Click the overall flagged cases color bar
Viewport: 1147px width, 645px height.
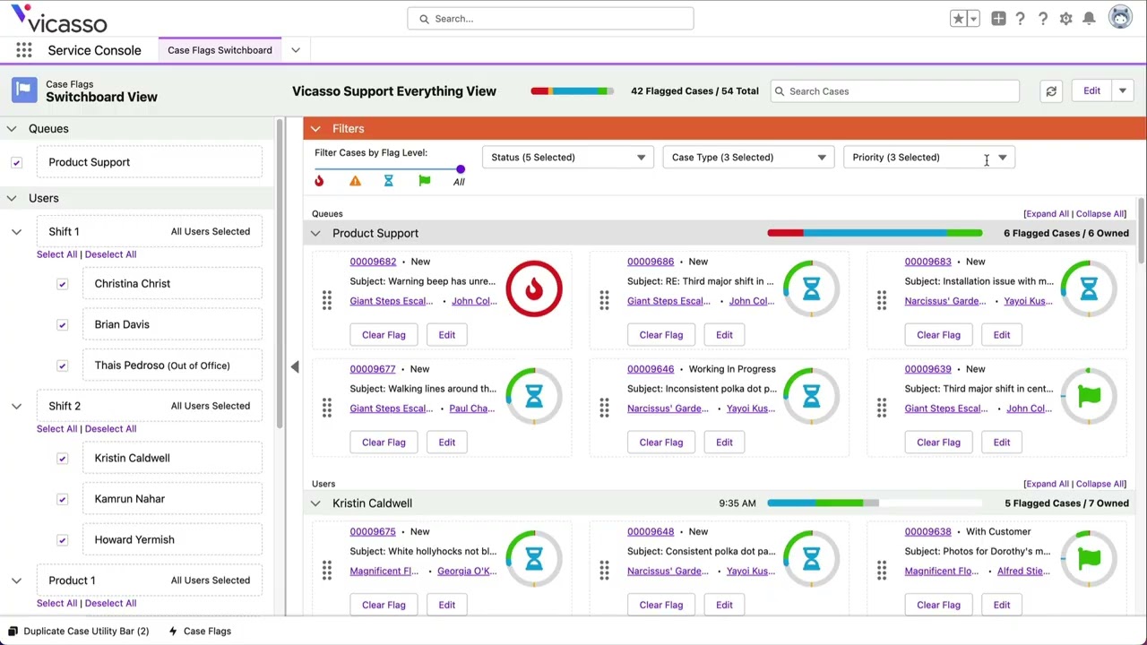[x=573, y=91]
